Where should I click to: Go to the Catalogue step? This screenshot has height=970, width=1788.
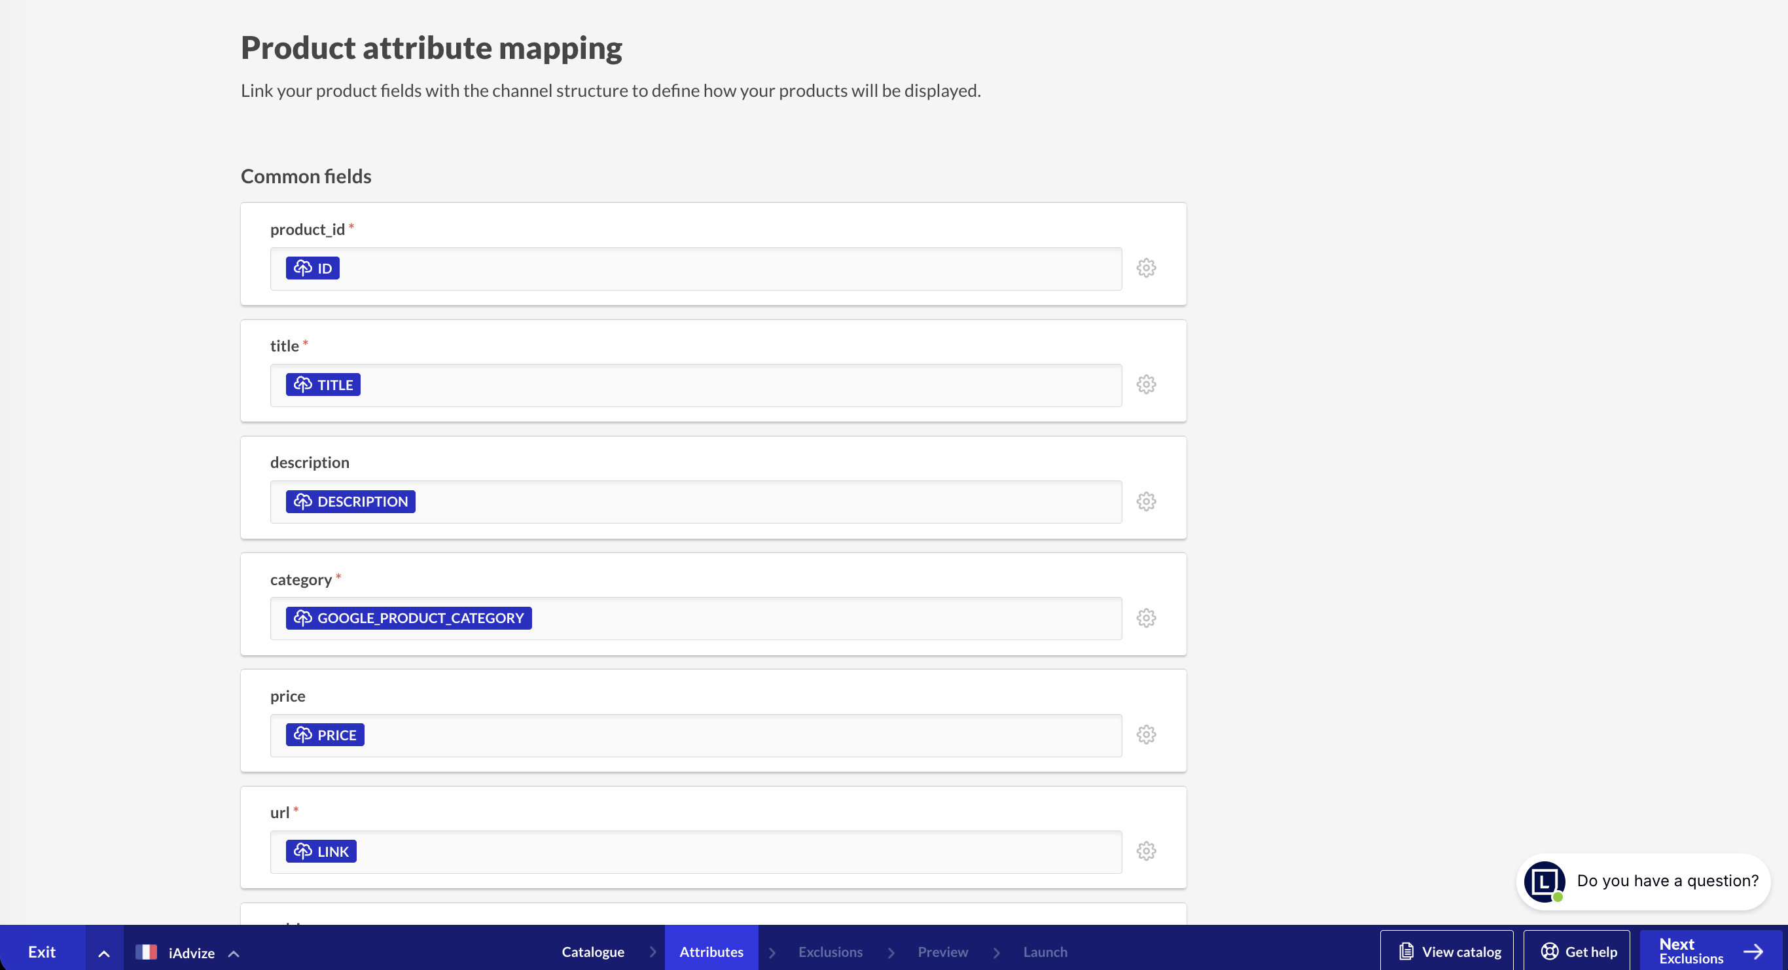[592, 952]
